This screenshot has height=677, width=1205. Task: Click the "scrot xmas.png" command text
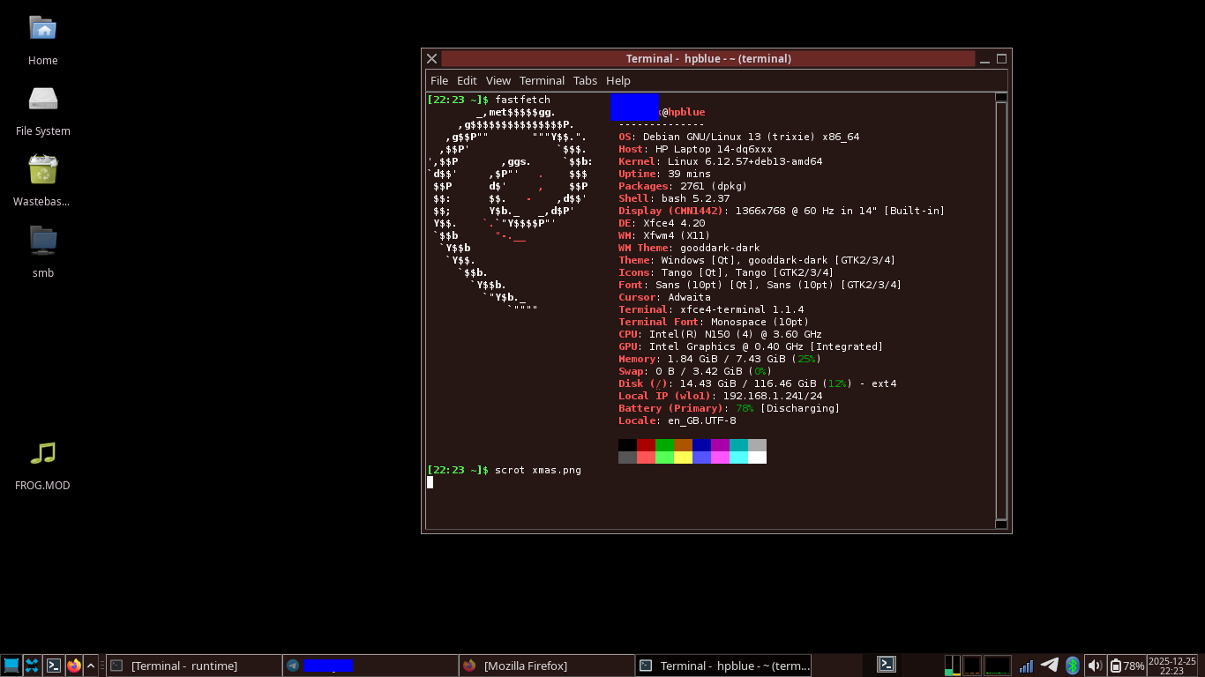click(538, 470)
